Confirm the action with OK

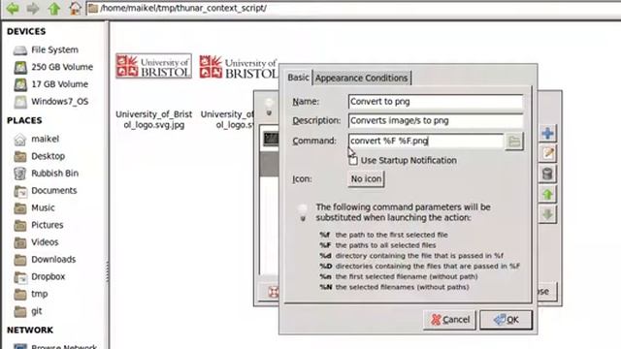(506, 320)
